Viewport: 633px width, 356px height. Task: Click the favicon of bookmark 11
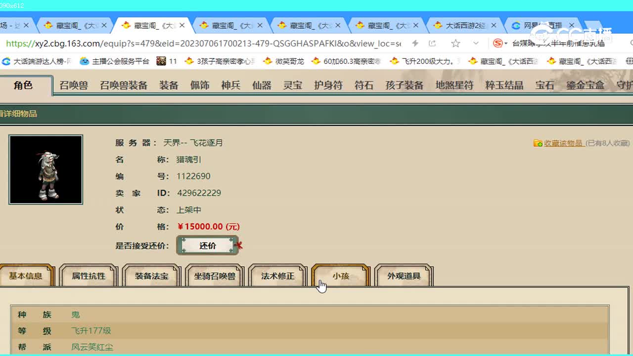tap(161, 61)
